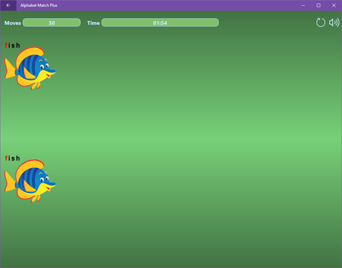Click the 'Alphabet Match Plus' window title

click(39, 5)
